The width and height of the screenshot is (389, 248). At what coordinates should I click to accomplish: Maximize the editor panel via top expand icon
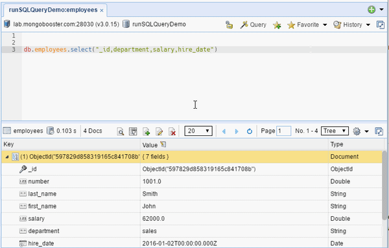pyautogui.click(x=380, y=25)
